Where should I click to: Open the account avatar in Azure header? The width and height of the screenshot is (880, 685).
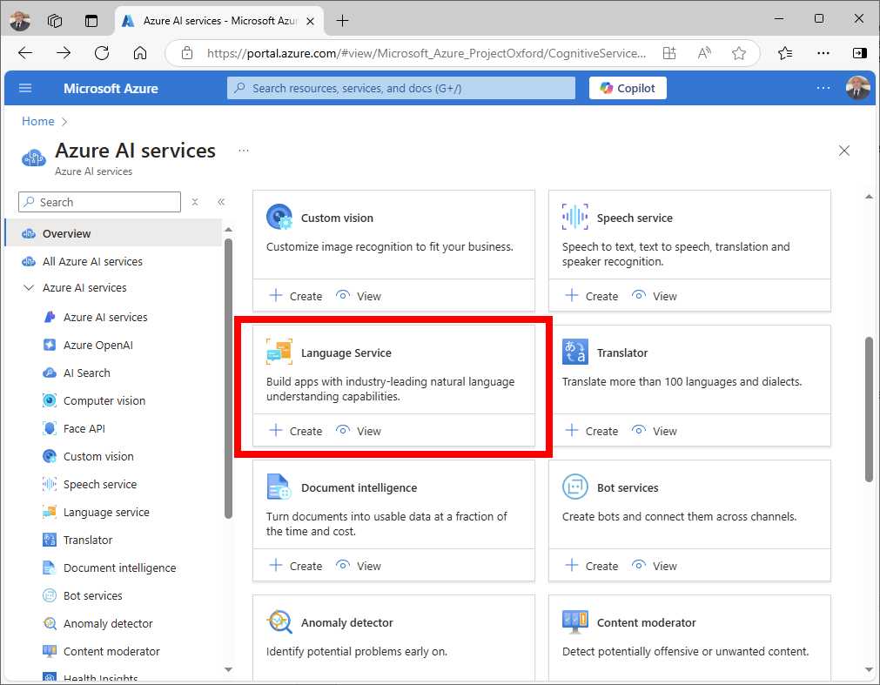[857, 88]
